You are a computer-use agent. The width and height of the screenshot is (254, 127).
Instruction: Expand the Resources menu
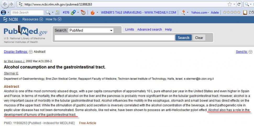pyautogui.click(x=32, y=19)
